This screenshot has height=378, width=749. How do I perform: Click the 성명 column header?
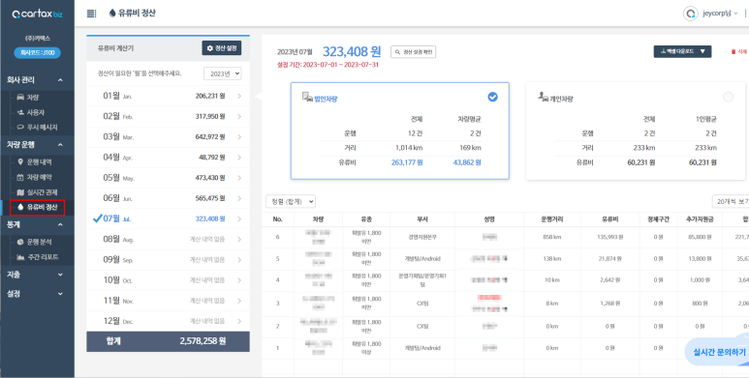click(x=489, y=219)
